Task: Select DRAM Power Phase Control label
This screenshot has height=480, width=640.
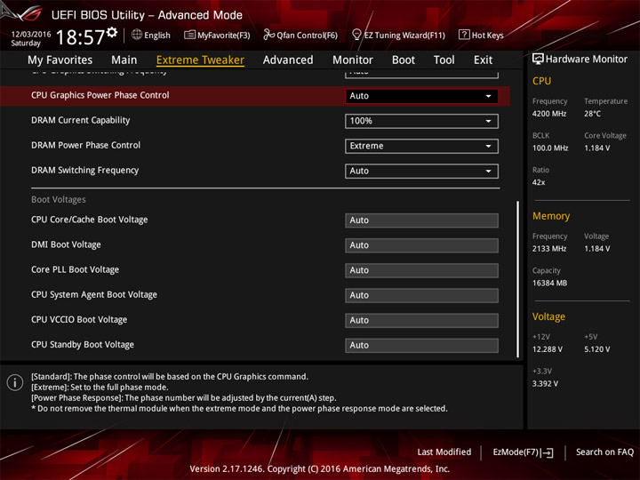Action: click(85, 145)
